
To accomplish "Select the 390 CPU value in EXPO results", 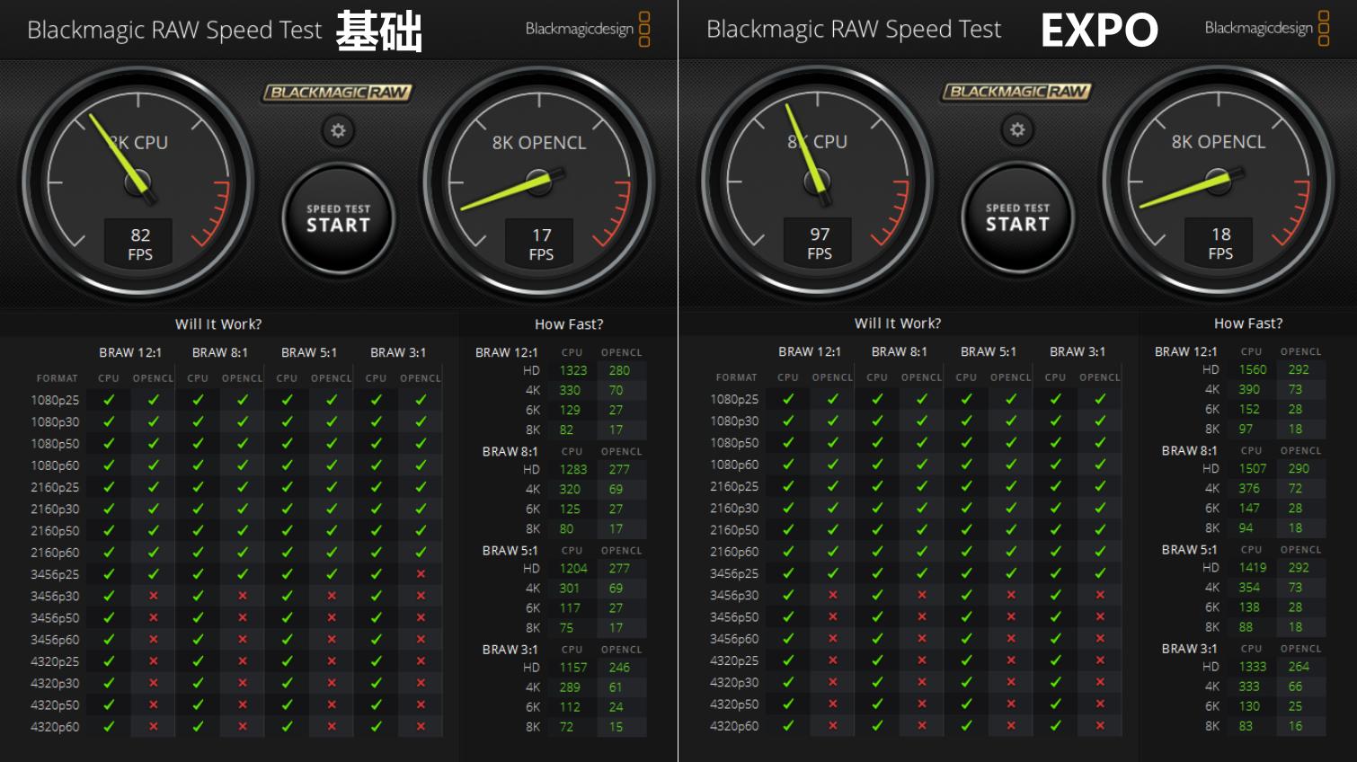I will tap(1249, 389).
